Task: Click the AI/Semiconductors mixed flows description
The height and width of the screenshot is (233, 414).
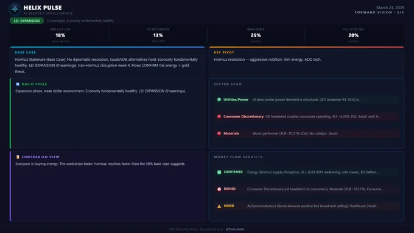Action: click(312, 206)
